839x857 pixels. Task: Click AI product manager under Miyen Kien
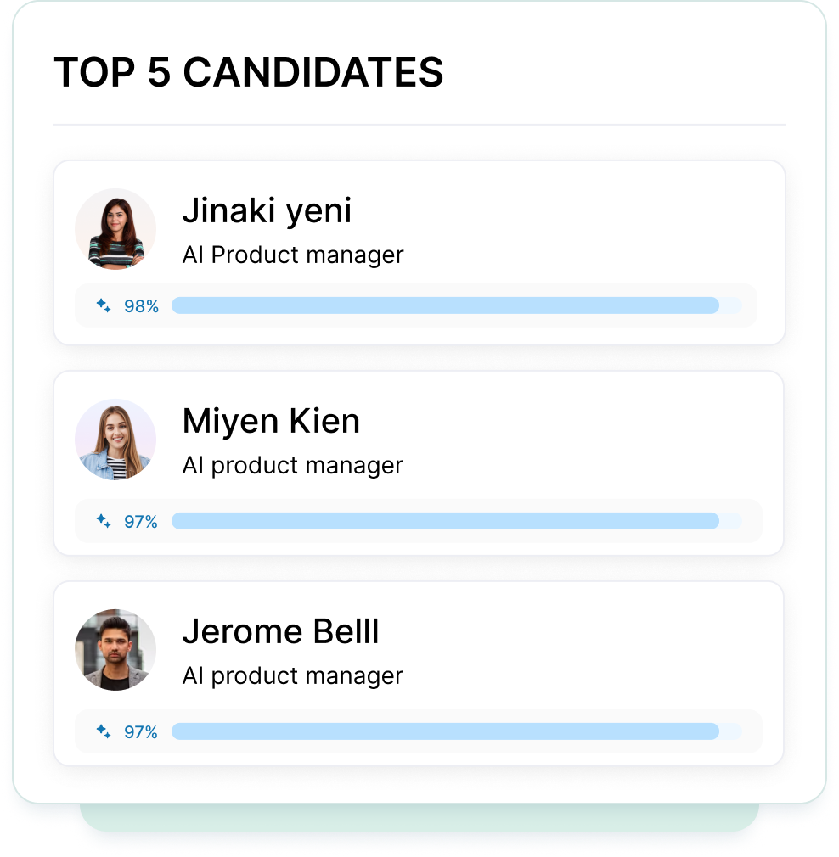293,466
